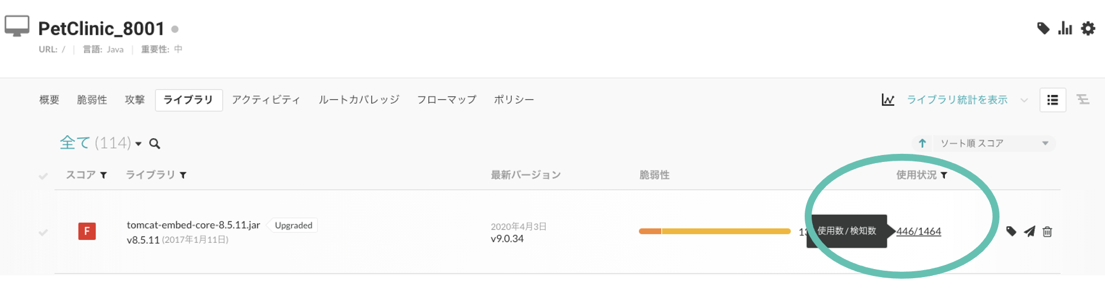This screenshot has width=1105, height=295.
Task: Toggle the sort direction up arrow
Action: point(922,143)
